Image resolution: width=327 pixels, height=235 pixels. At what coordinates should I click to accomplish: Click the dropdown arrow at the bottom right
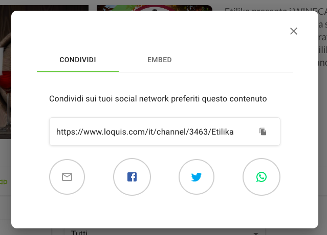click(x=256, y=233)
